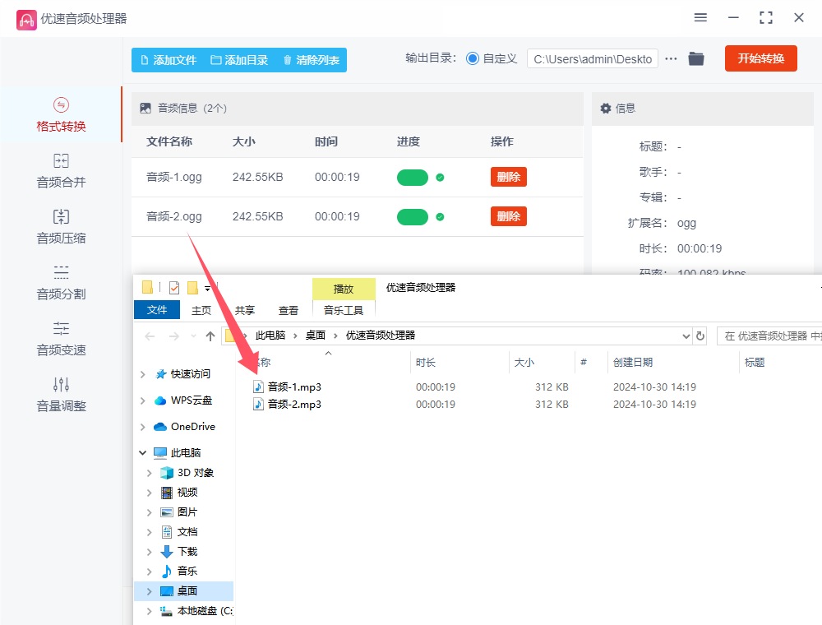Open the output folder icon
The image size is (822, 625).
click(696, 58)
